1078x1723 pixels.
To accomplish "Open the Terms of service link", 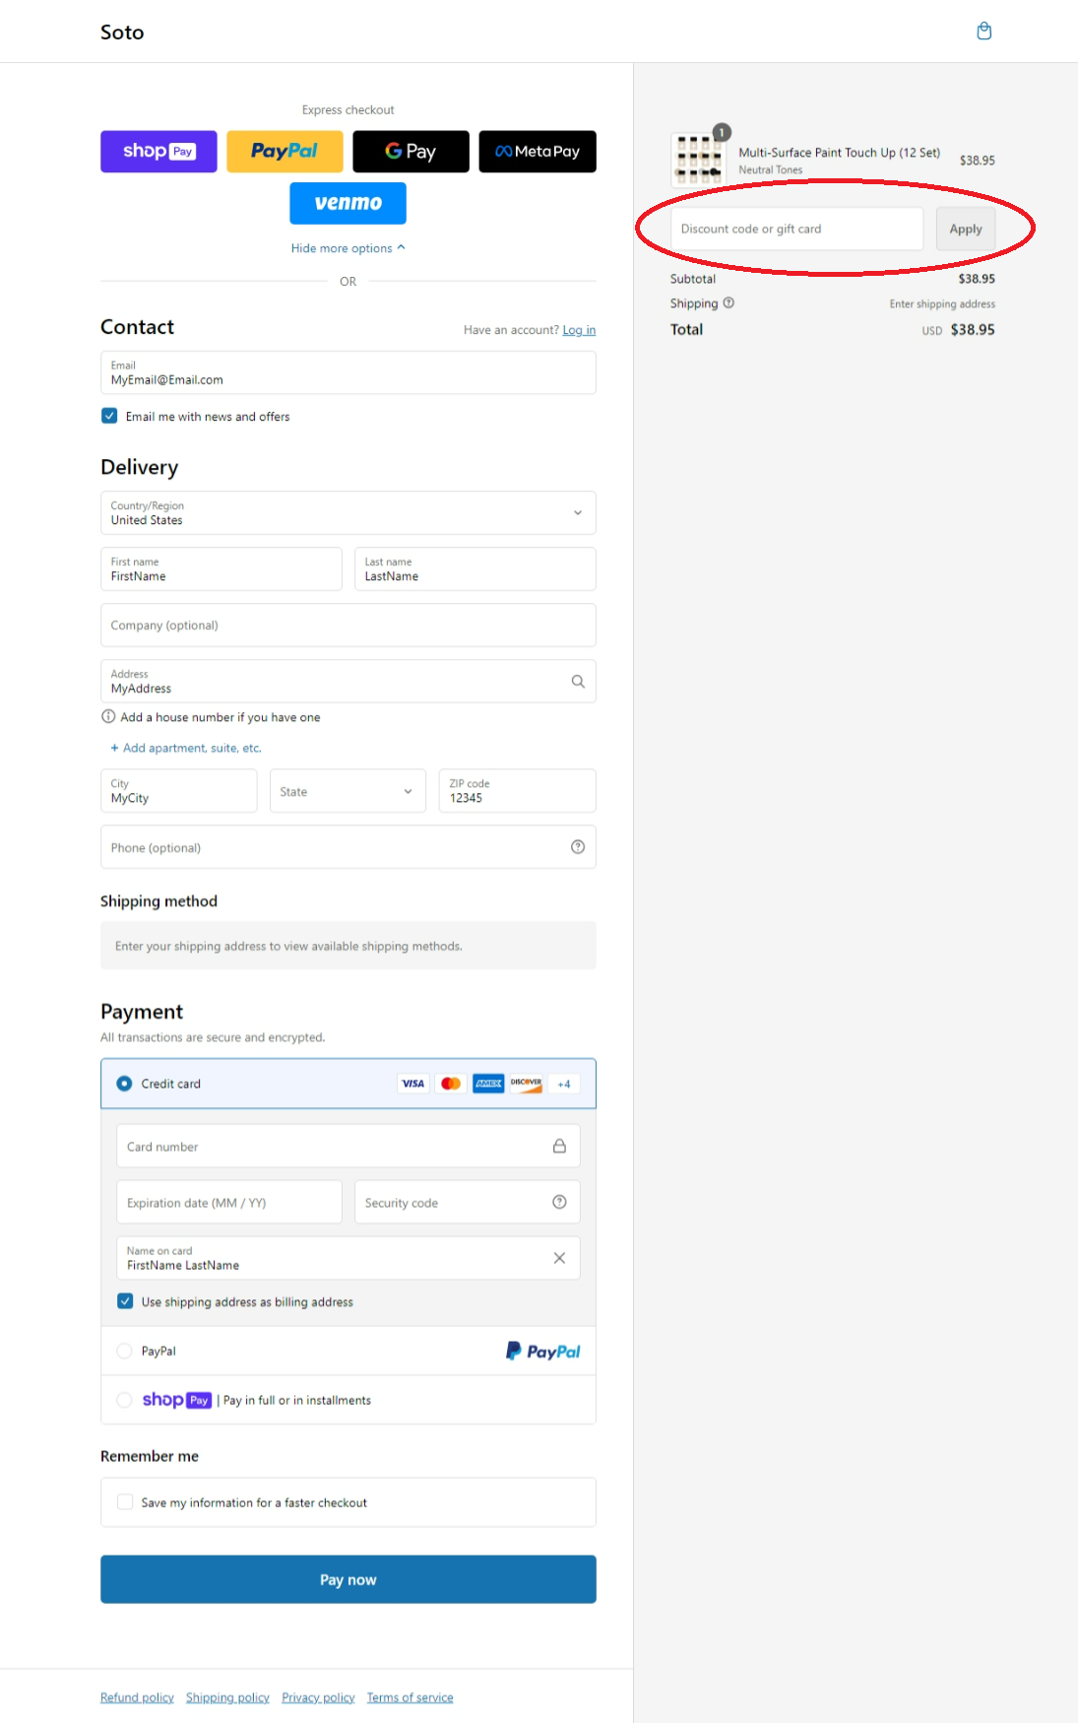I will coord(410,1697).
